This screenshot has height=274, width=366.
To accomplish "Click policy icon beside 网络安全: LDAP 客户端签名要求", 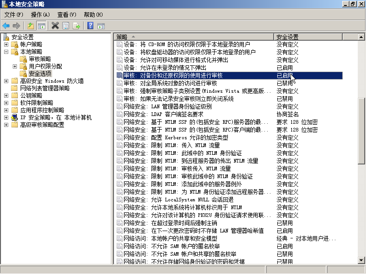I will [x=119, y=114].
